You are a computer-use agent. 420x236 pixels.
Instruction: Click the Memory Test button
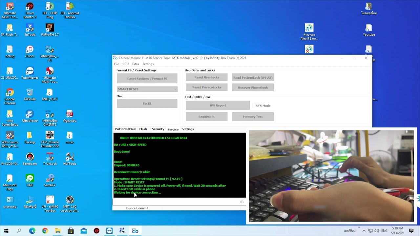tap(253, 117)
